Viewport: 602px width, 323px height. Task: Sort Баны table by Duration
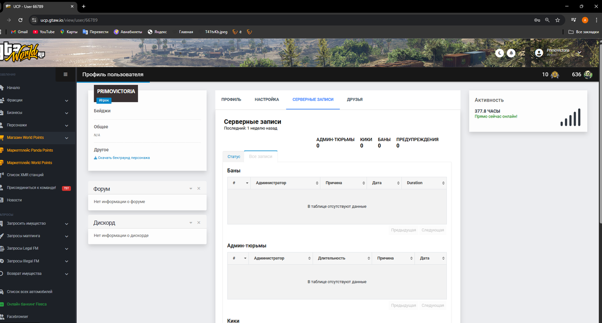click(424, 183)
